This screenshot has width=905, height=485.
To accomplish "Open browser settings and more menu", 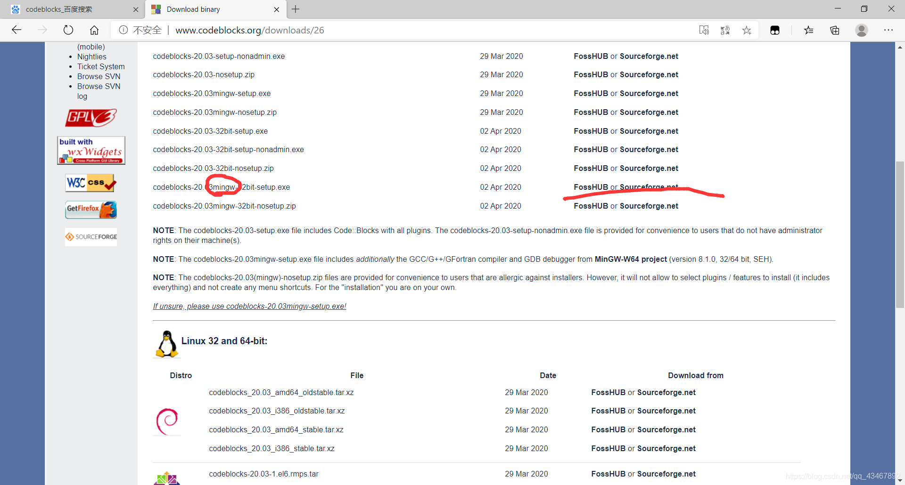I will tap(889, 30).
